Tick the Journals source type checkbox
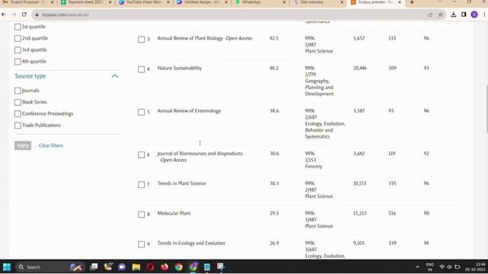This screenshot has width=488, height=274. tap(18, 91)
